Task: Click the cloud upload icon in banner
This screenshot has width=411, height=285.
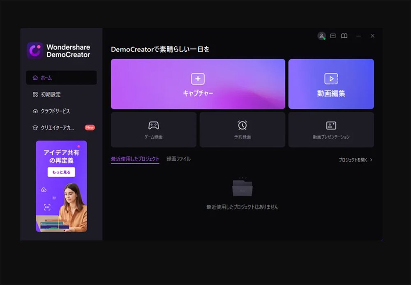Action: click(44, 190)
